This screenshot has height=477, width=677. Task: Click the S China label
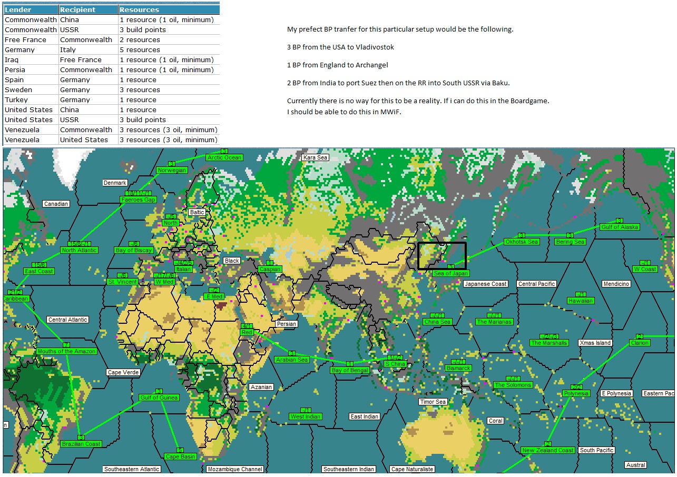[x=395, y=364]
